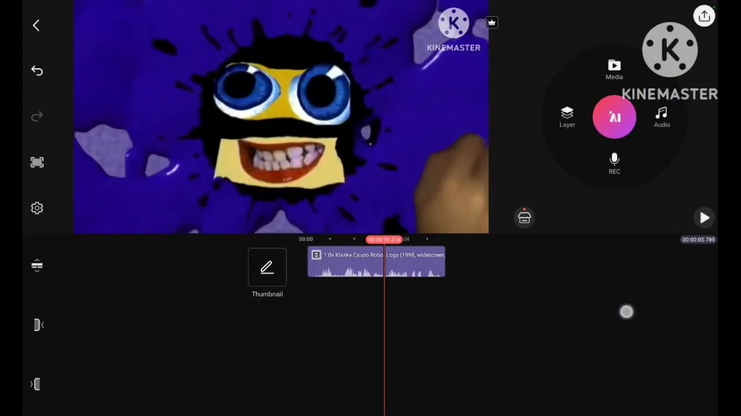Undo the last edit
The width and height of the screenshot is (741, 416).
37,70
